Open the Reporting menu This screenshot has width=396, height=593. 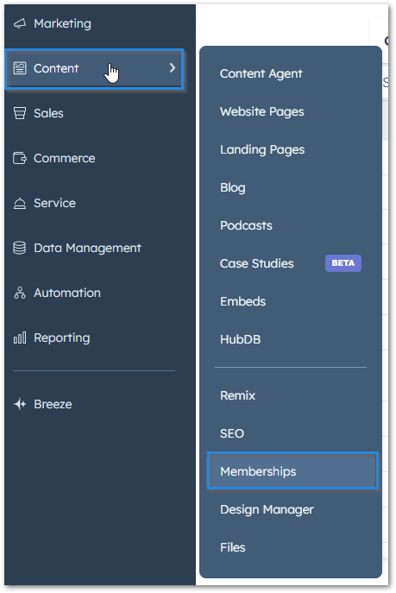[x=62, y=338]
